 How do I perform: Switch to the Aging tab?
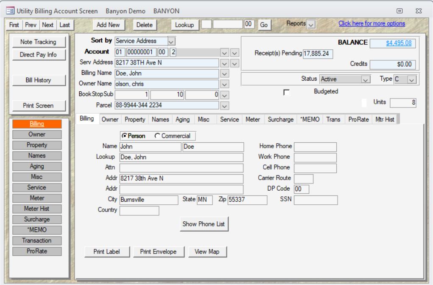[182, 119]
